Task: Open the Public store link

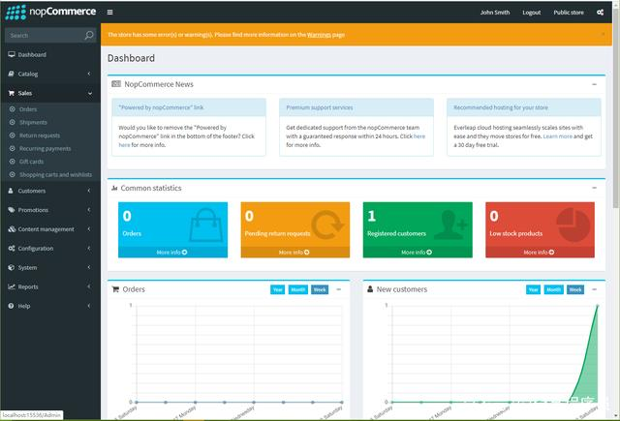Action: [569, 13]
